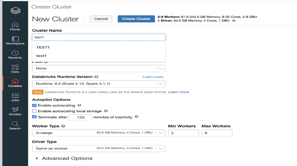
Task: Click the Cluster Name input field
Action: point(99,37)
